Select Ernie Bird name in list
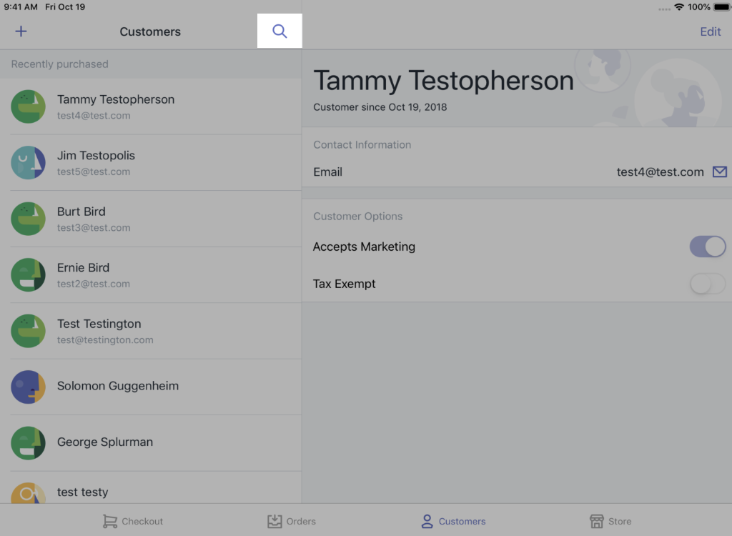 [83, 267]
